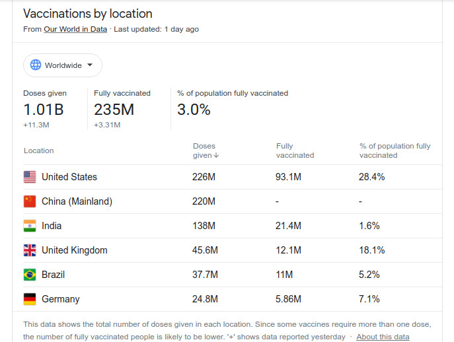
Task: Open the Worldwide location dropdown
Action: pos(63,65)
